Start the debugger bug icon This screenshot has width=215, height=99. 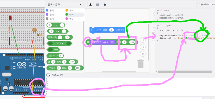click(x=105, y=4)
